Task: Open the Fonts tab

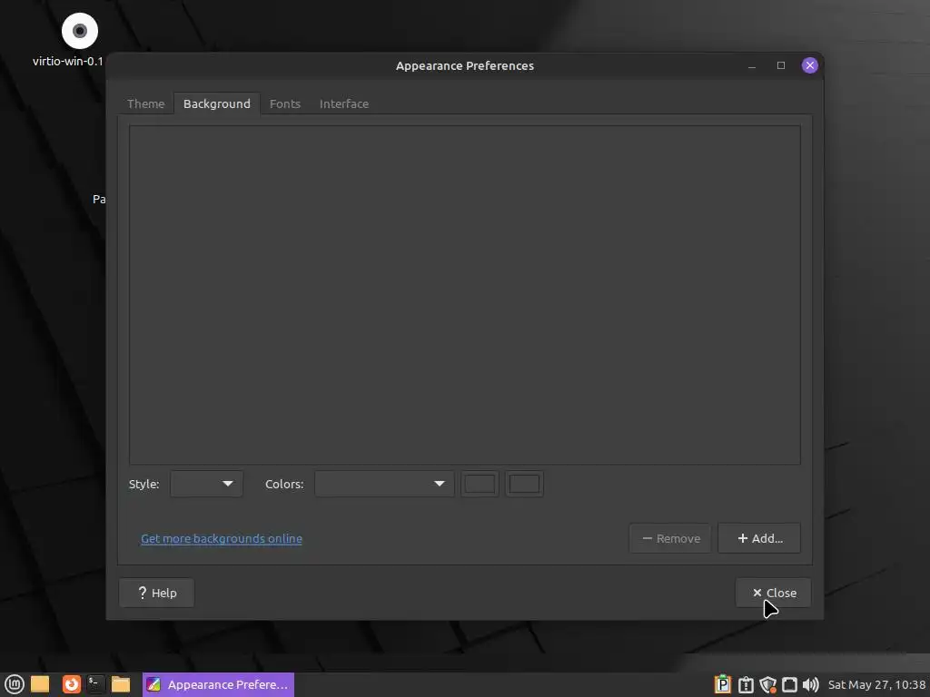Action: [x=284, y=103]
